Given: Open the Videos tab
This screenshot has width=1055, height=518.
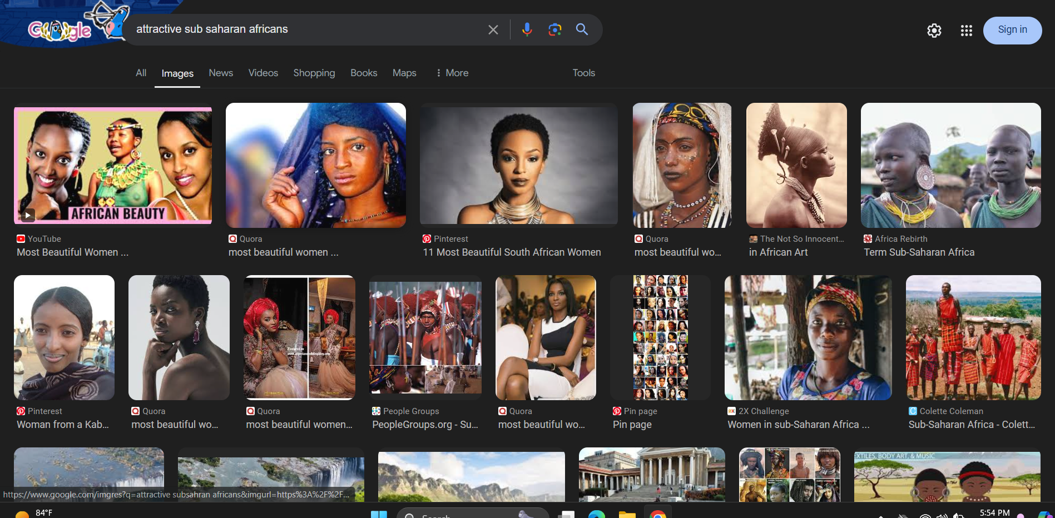Looking at the screenshot, I should pos(263,73).
